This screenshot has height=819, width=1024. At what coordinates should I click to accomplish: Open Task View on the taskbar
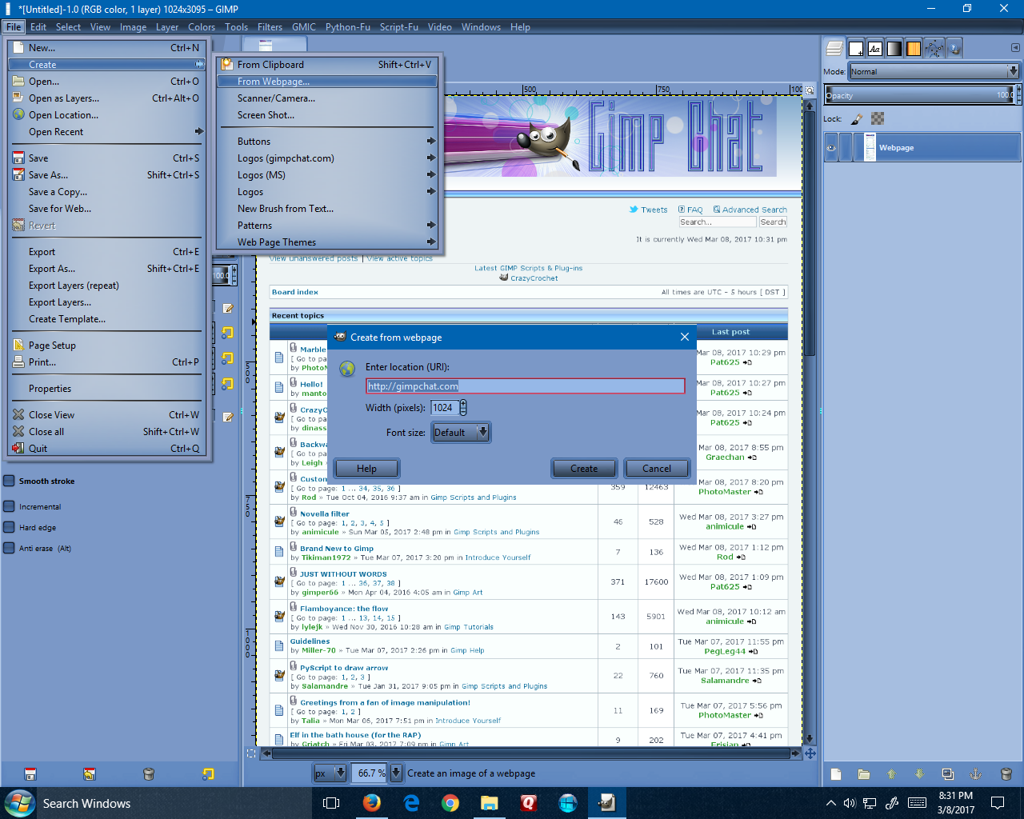[331, 803]
